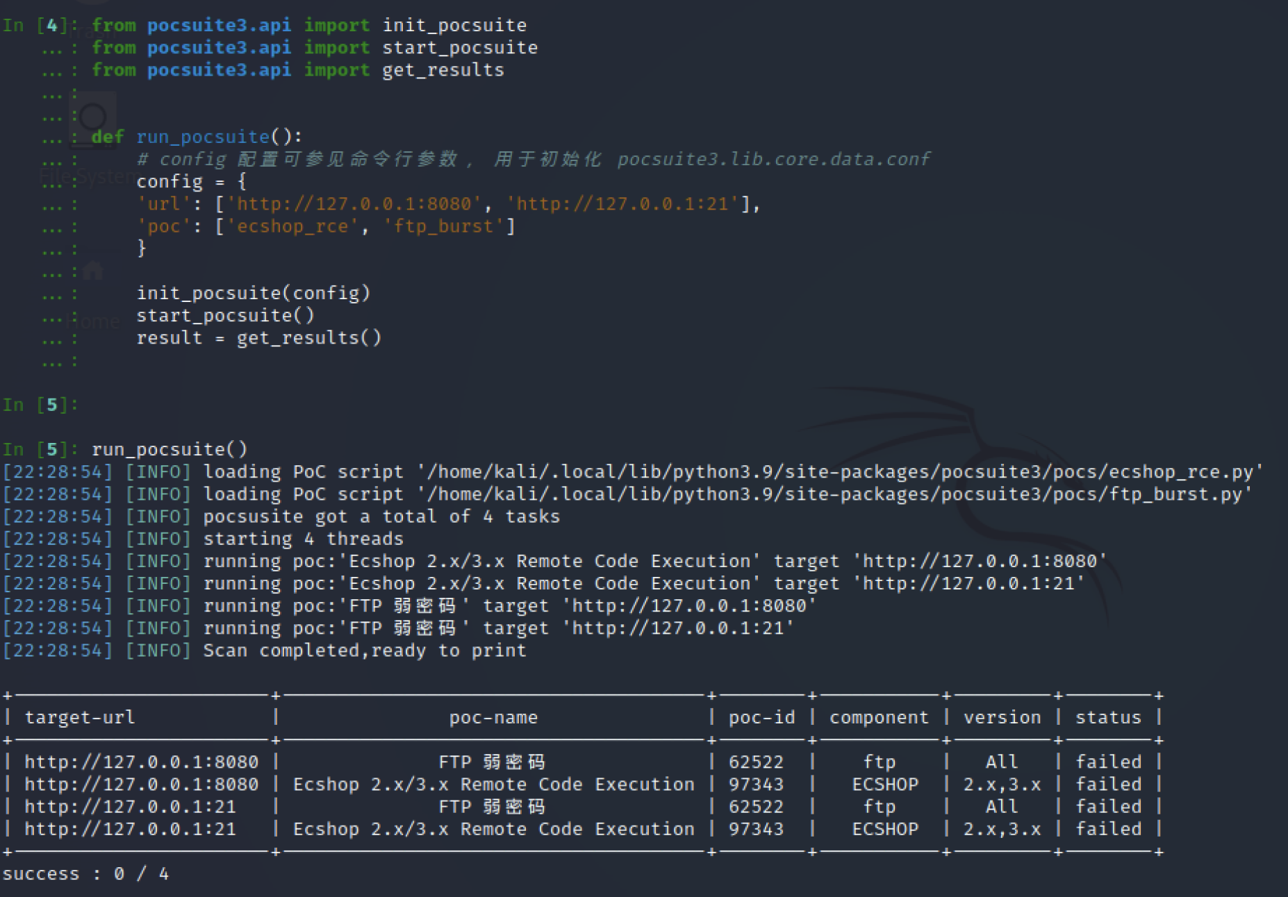Click the 'ecshop_rce' string in config
This screenshot has width=1288, height=897.
[292, 226]
